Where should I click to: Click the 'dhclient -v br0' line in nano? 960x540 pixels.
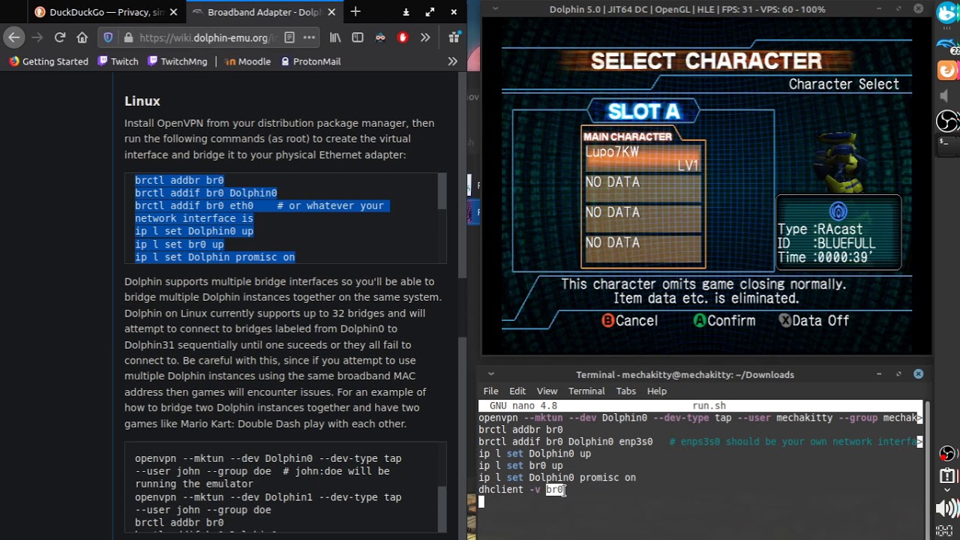click(521, 490)
